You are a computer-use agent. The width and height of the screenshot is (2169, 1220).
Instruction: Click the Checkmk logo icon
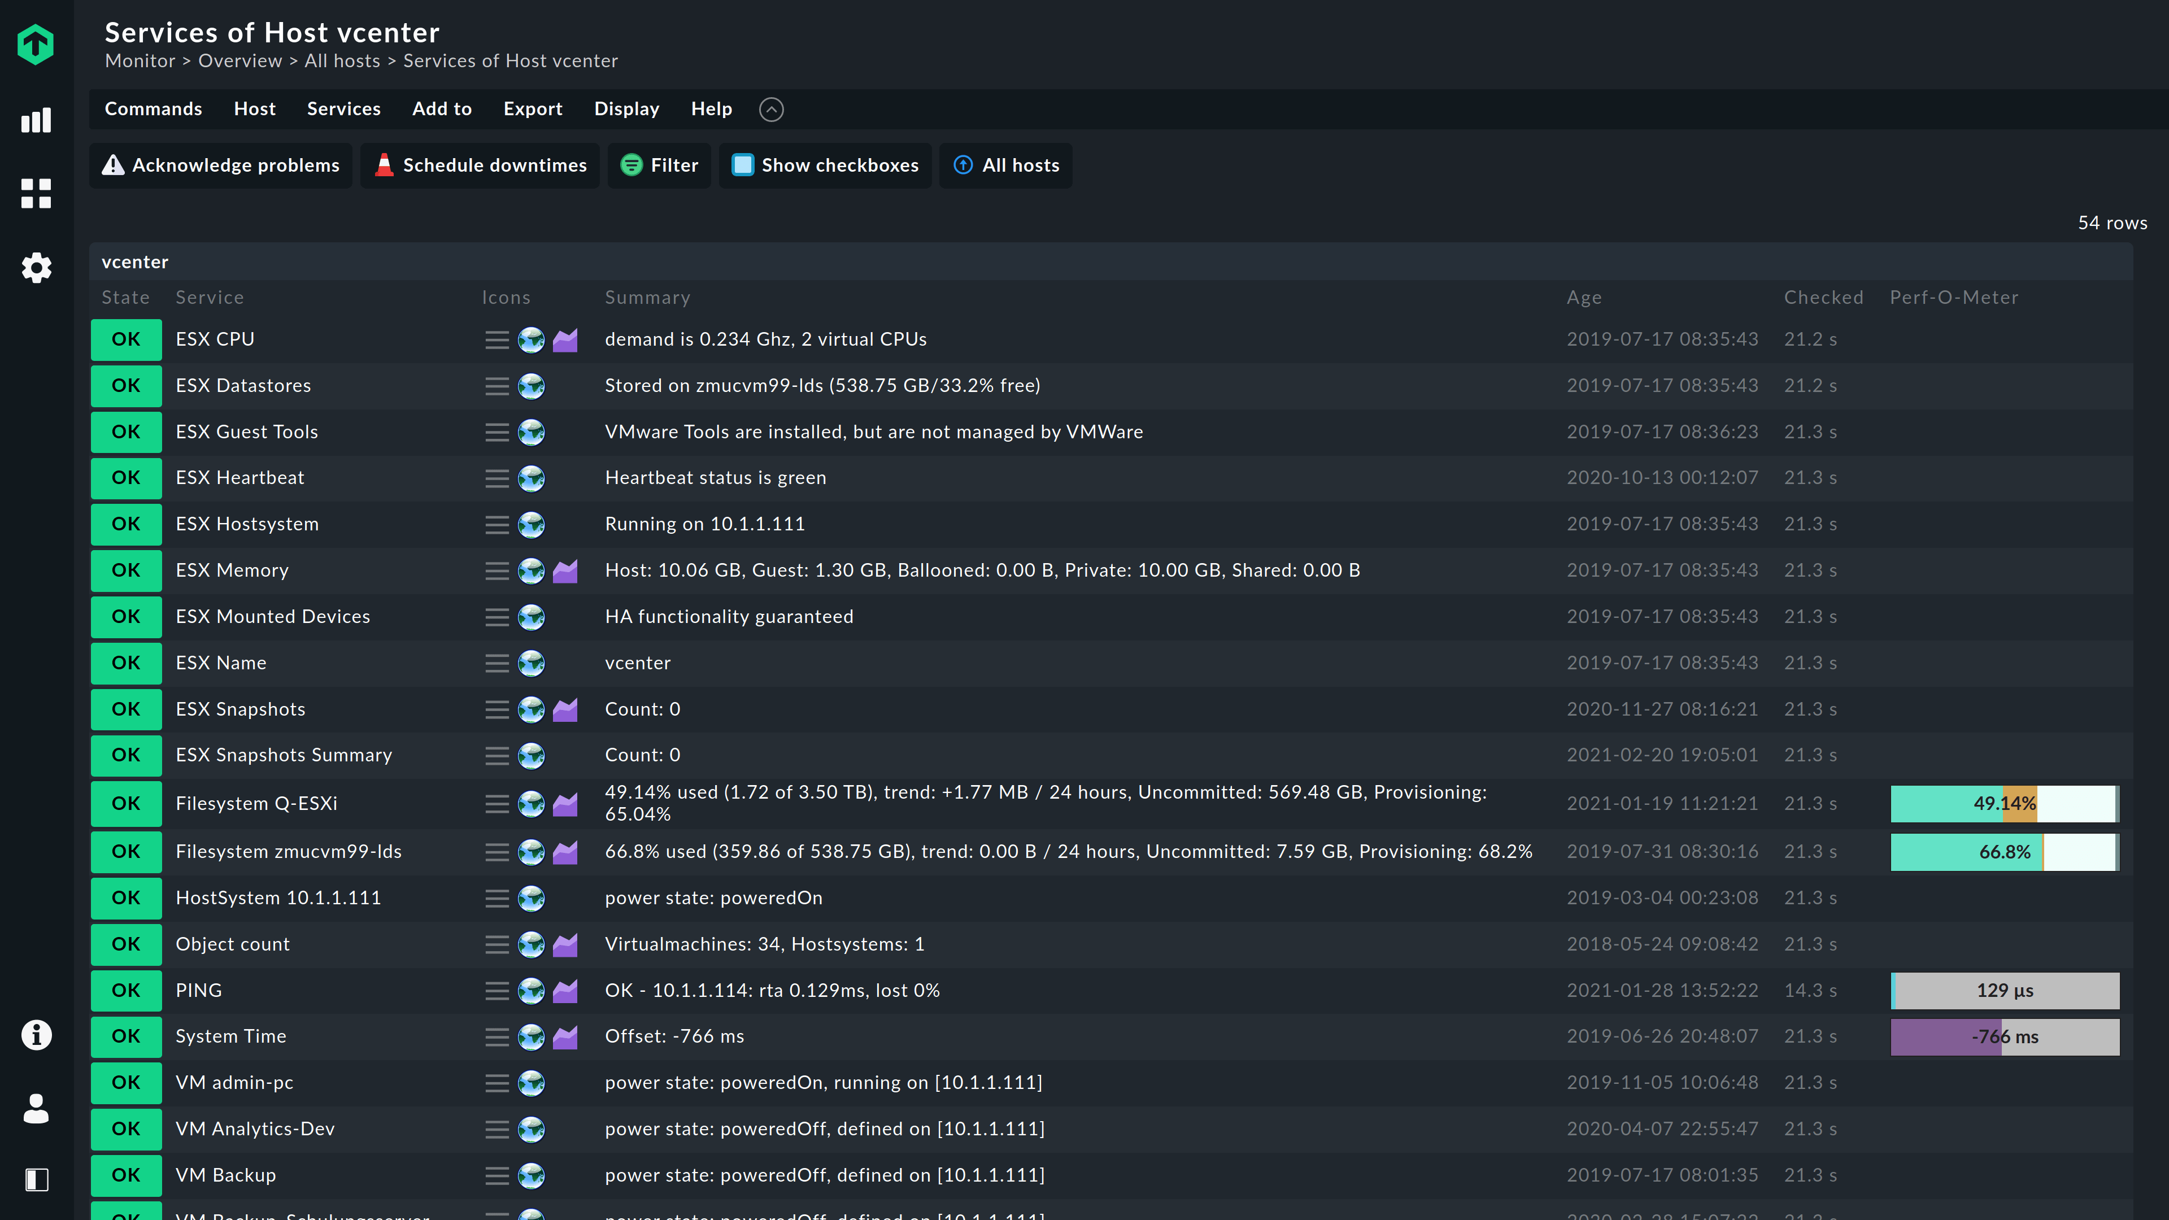36,44
